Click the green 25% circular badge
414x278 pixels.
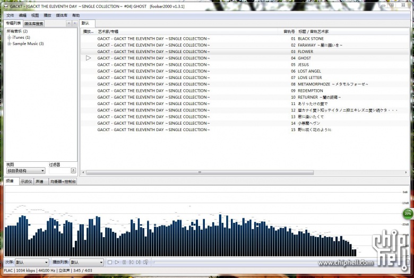pyautogui.click(x=408, y=213)
